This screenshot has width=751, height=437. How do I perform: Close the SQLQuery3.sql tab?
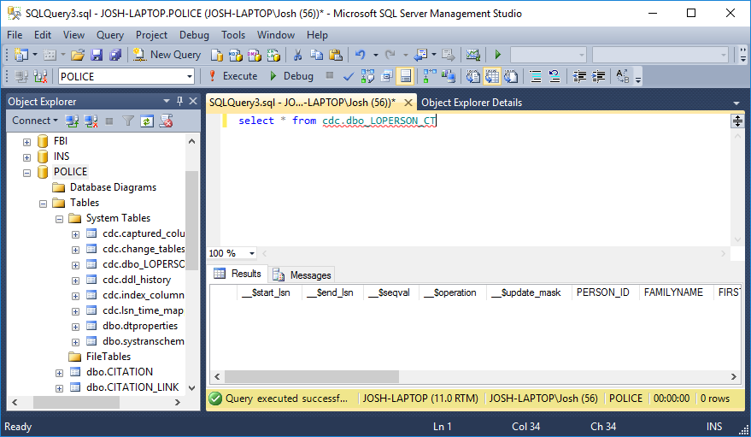tap(408, 103)
